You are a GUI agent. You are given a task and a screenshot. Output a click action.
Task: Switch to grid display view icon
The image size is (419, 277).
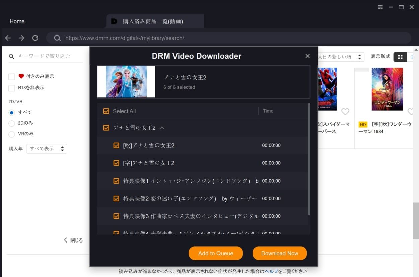(400, 57)
